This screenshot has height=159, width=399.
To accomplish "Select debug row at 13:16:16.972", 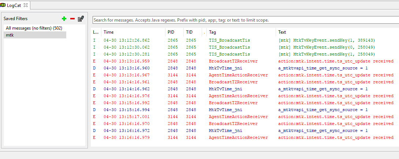I will (x=245, y=130).
